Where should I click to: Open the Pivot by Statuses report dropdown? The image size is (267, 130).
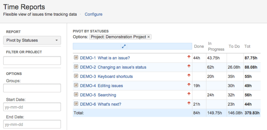pos(32,40)
